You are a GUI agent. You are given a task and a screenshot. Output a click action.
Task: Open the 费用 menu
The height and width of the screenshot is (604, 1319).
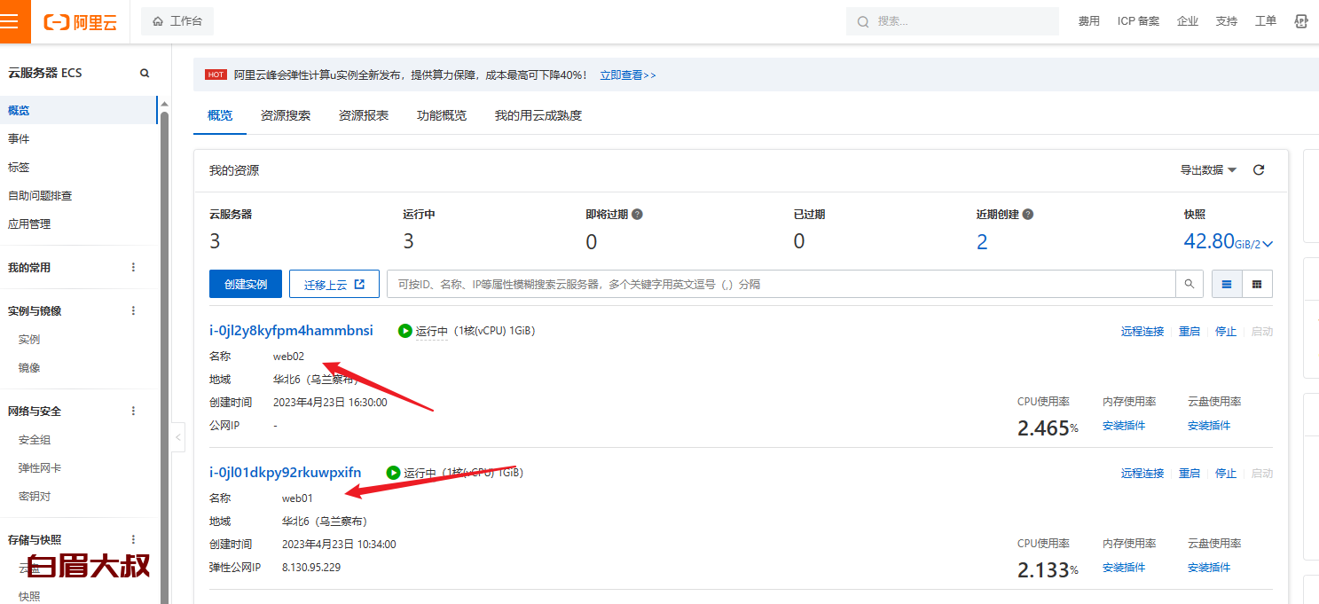(1088, 21)
